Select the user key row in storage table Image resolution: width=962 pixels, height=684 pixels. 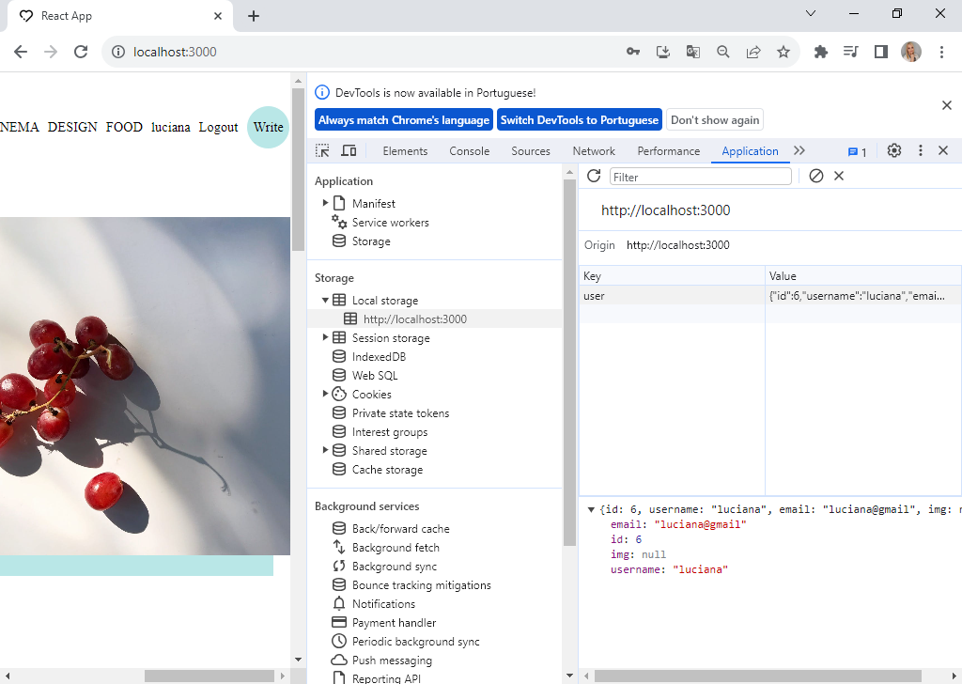click(x=770, y=296)
